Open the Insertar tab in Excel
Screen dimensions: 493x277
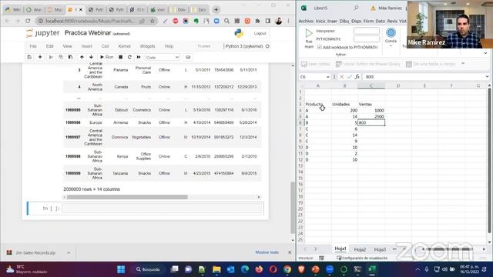(x=332, y=21)
